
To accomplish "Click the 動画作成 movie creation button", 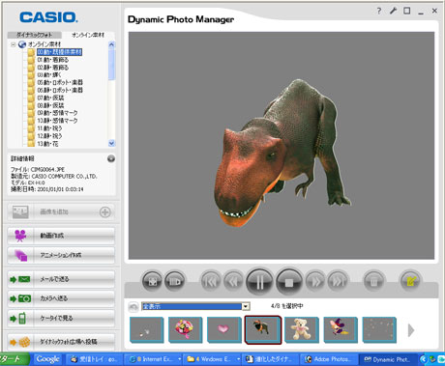I will click(61, 236).
